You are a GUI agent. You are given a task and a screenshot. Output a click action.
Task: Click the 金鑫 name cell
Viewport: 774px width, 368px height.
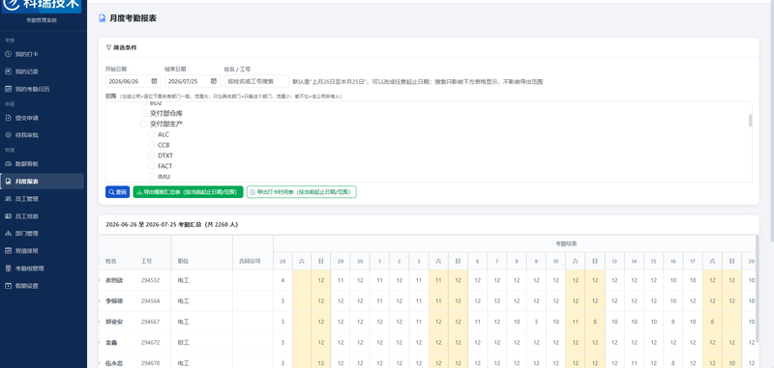pyautogui.click(x=111, y=342)
